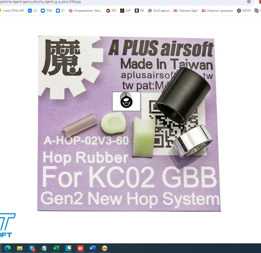Open File Explorer from the taskbar
The width and height of the screenshot is (261, 253).
(x=20, y=248)
